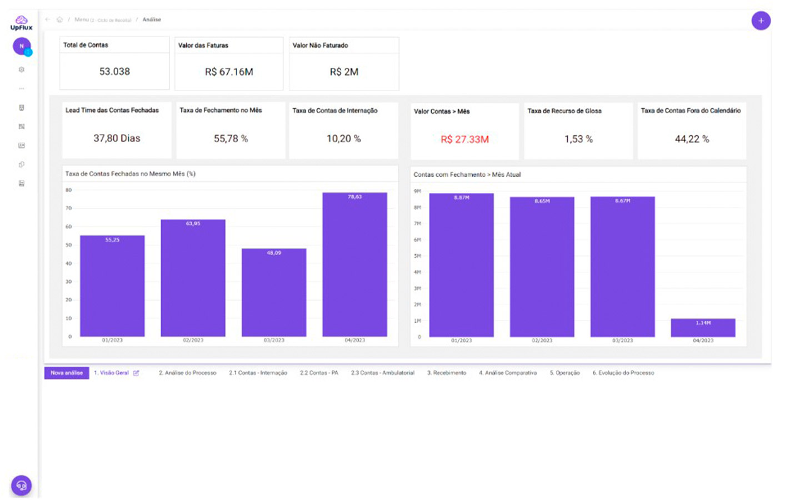Click the home icon in the breadcrumb

pyautogui.click(x=59, y=19)
